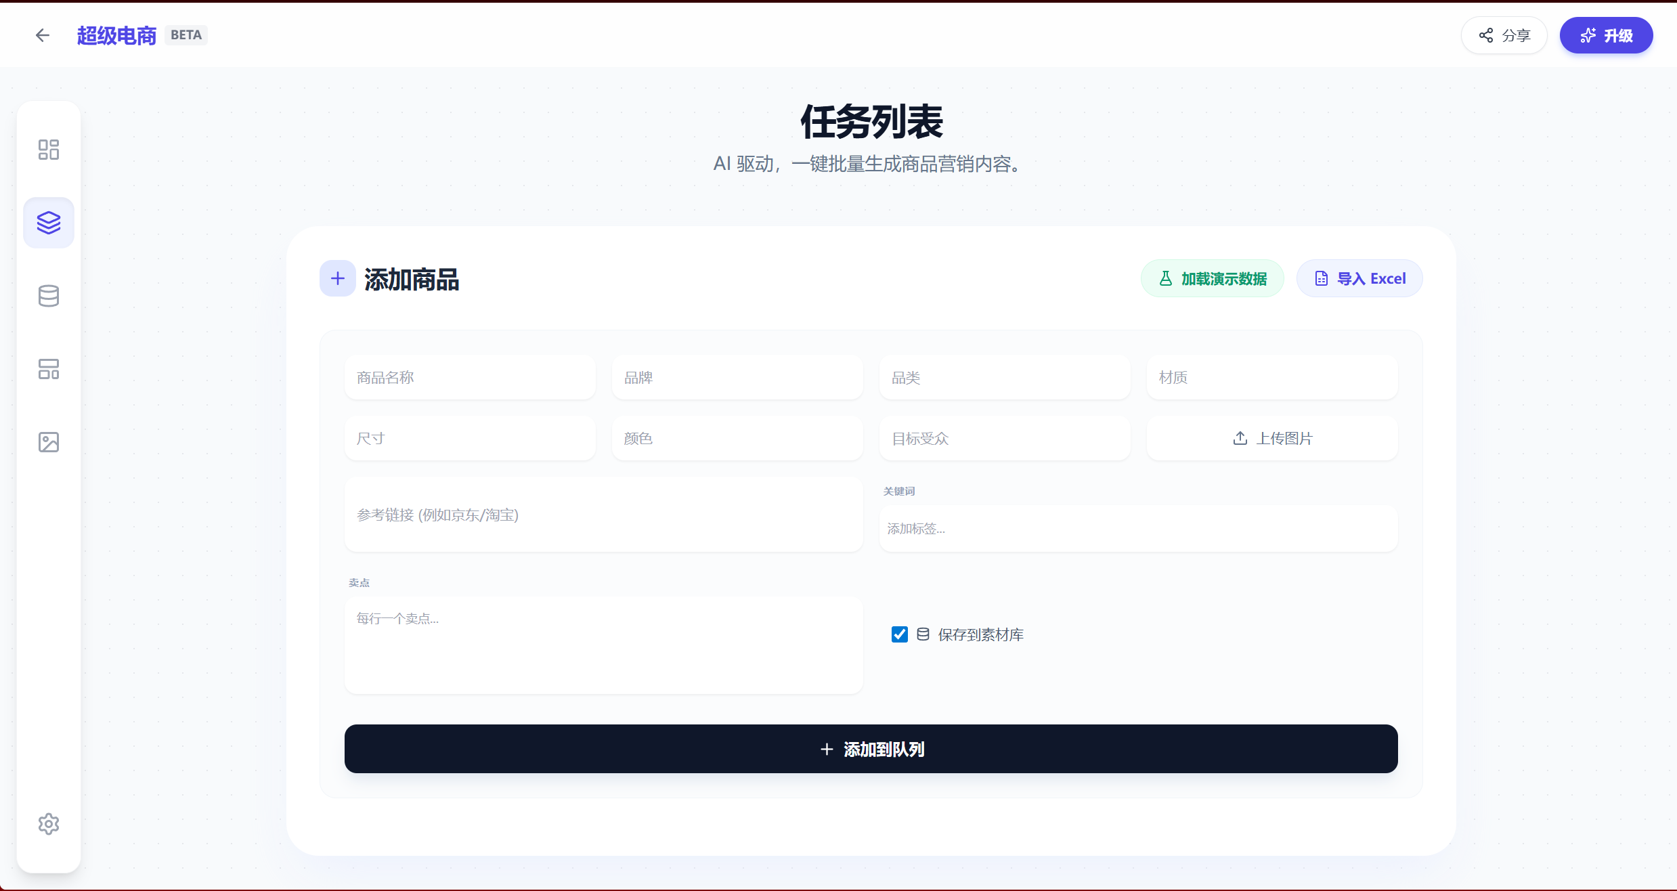1677x891 pixels.
Task: Click the 卖点 textarea
Action: [603, 645]
